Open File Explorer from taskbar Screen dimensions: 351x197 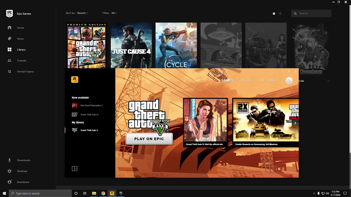[x=94, y=193]
